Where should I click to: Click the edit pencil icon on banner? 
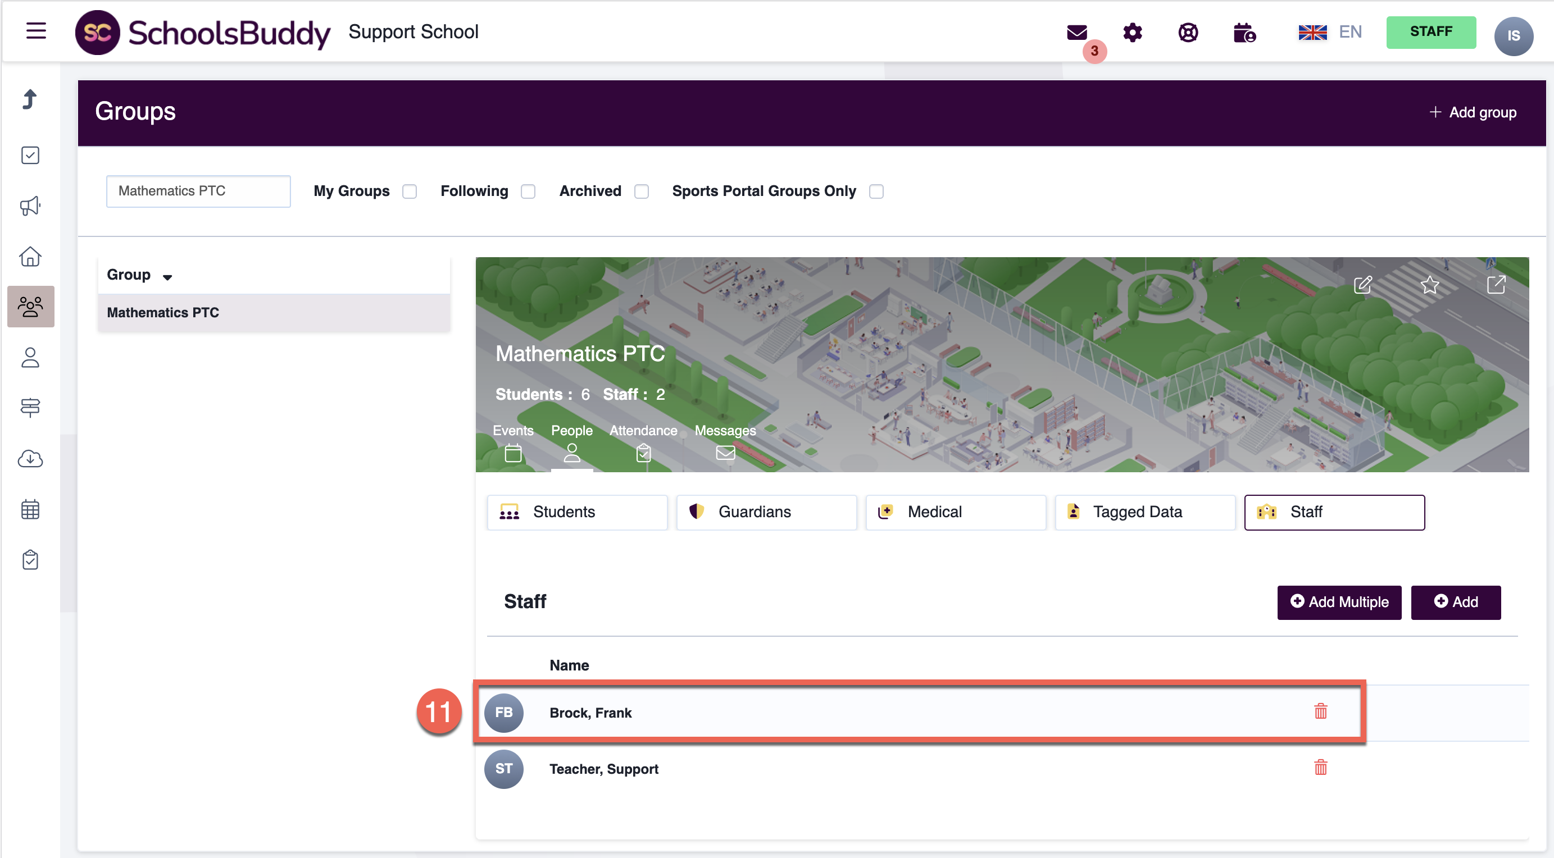1363,285
